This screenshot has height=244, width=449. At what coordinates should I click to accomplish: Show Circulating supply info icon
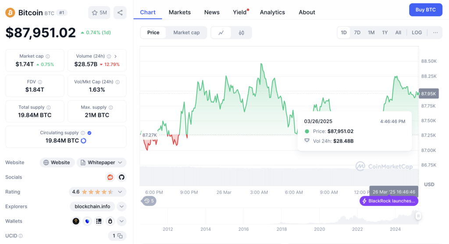[83, 133]
